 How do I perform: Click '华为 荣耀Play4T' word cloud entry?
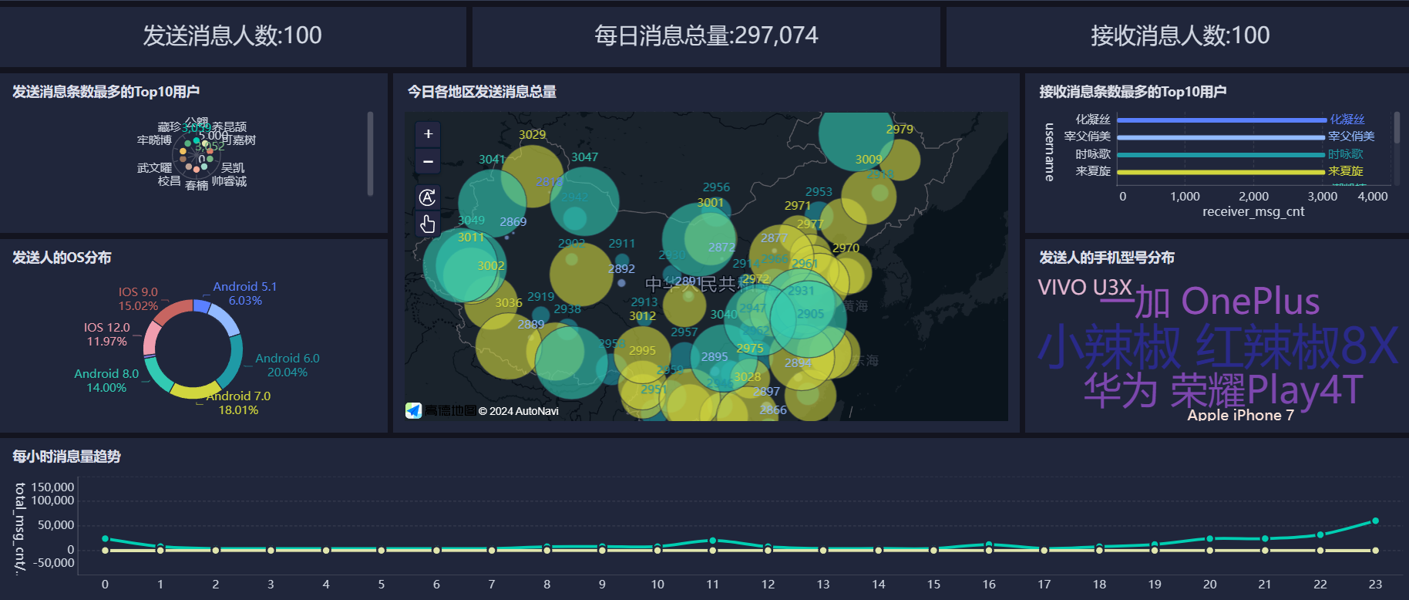[x=1222, y=390]
